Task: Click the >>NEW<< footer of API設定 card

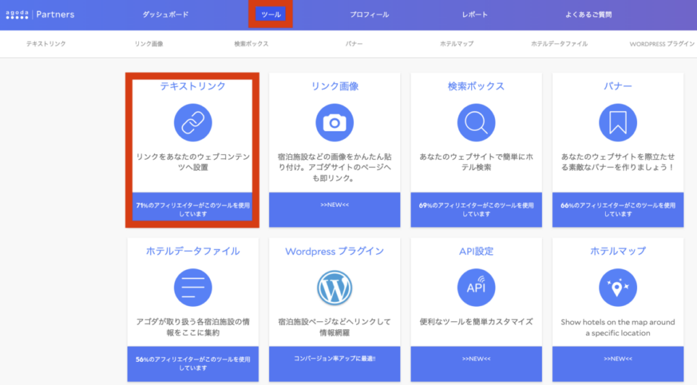Action: point(476,364)
